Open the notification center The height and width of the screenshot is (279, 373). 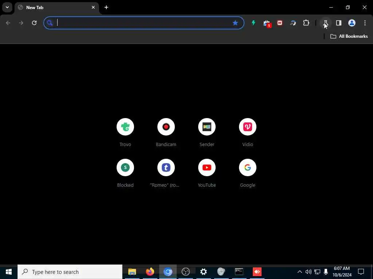(361, 272)
